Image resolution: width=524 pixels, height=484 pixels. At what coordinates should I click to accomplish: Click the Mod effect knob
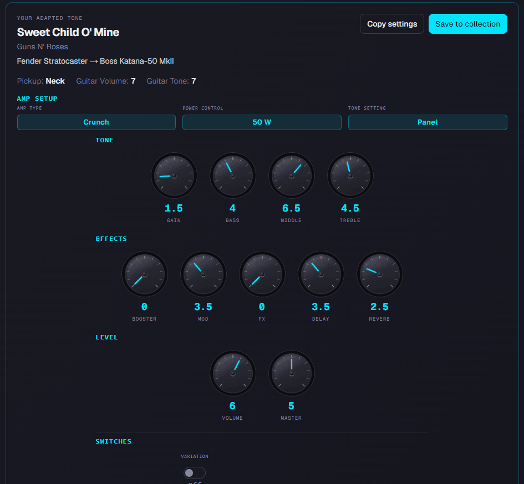[203, 274]
